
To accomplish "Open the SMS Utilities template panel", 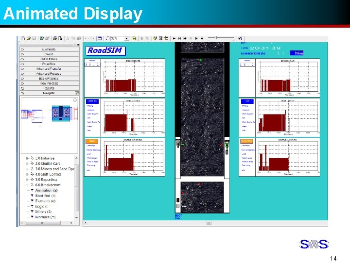I will coord(49,59).
